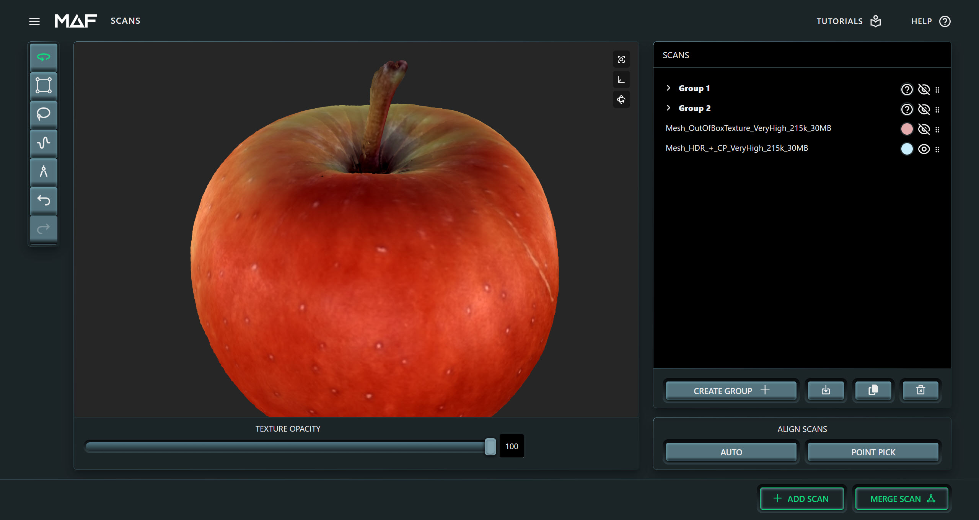
Task: Click the delete scan trash icon
Action: pos(920,390)
